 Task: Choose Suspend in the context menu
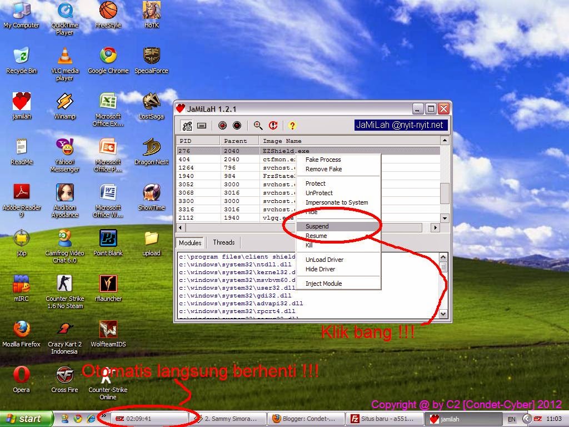pos(338,226)
